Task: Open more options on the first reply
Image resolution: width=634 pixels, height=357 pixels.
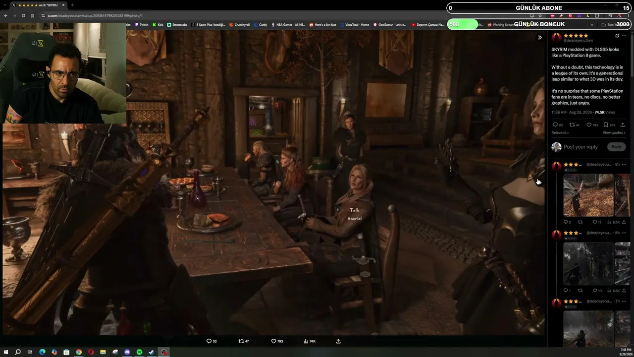Action: click(624, 165)
